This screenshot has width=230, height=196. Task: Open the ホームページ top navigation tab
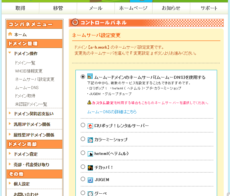click(x=133, y=8)
